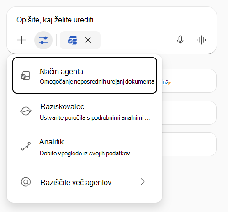Click text "Ustvarite poročila s podrobnimi analnimi"
228x212 pixels.
[92, 118]
